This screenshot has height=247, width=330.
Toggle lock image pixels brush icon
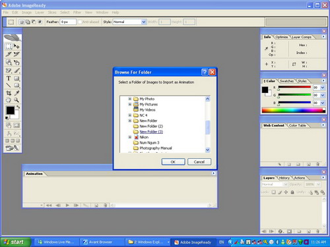[280, 192]
